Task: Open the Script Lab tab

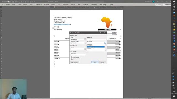Action: 85,5
